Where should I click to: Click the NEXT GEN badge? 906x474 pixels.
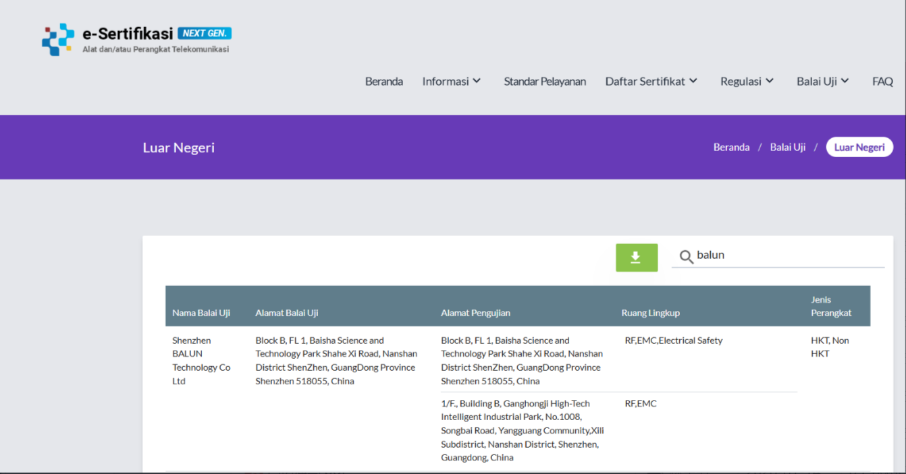click(205, 33)
